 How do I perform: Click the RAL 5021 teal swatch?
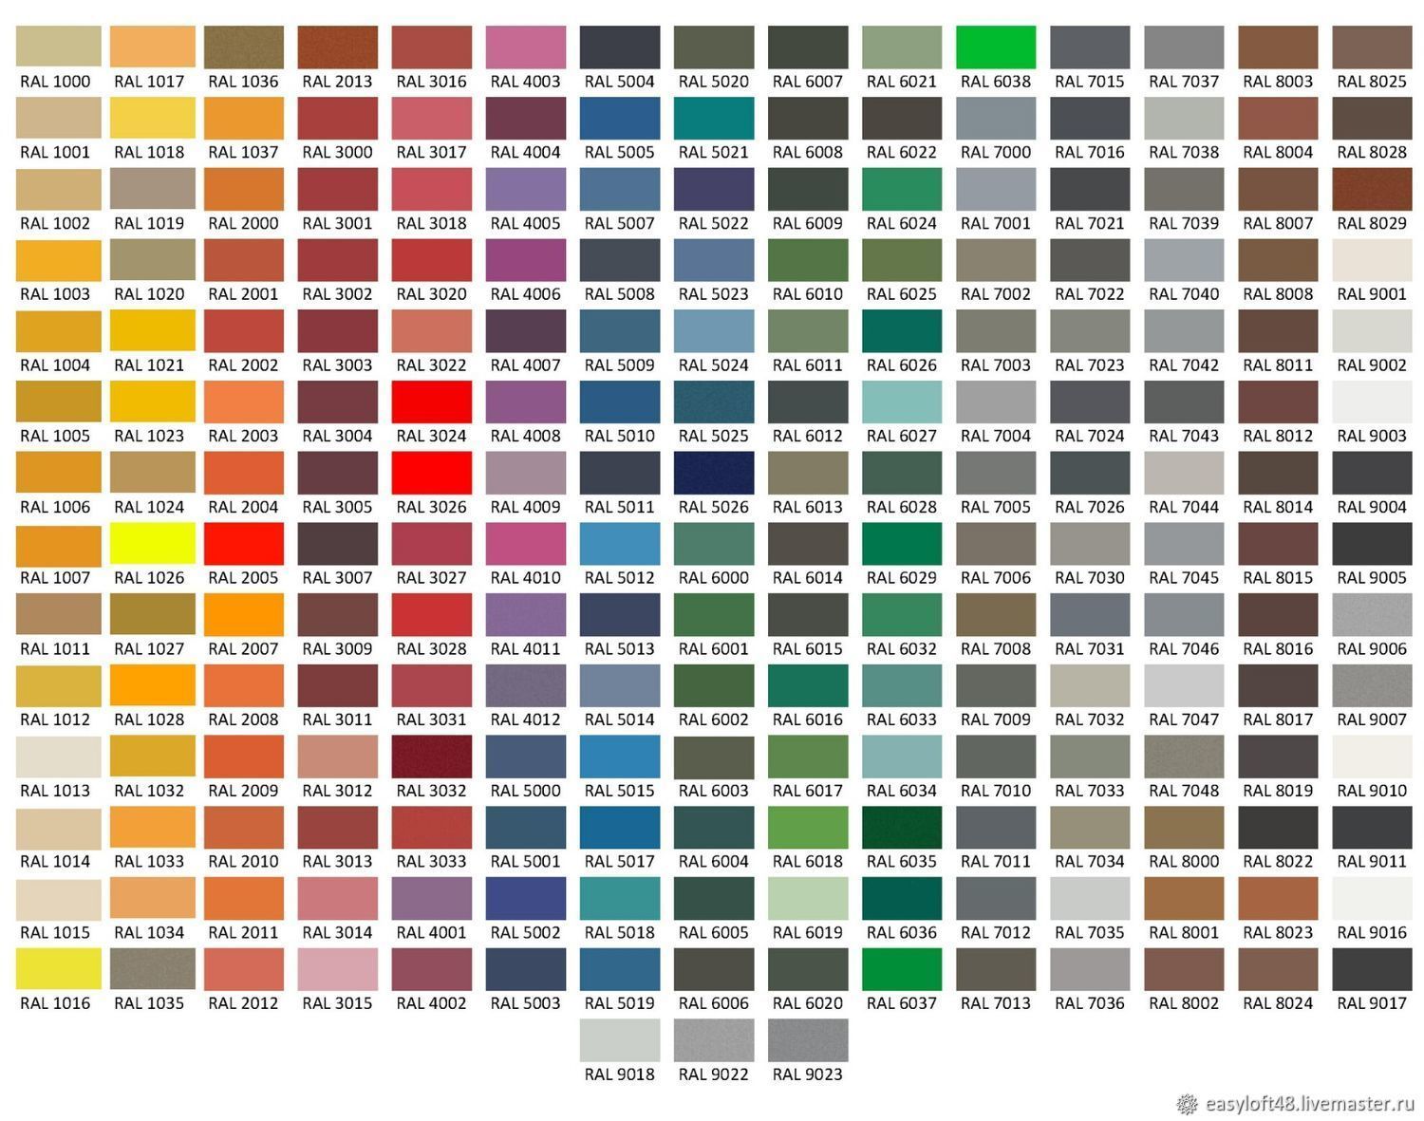(x=714, y=118)
